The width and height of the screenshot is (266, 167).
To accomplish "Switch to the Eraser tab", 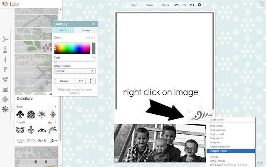I will coord(86,30).
